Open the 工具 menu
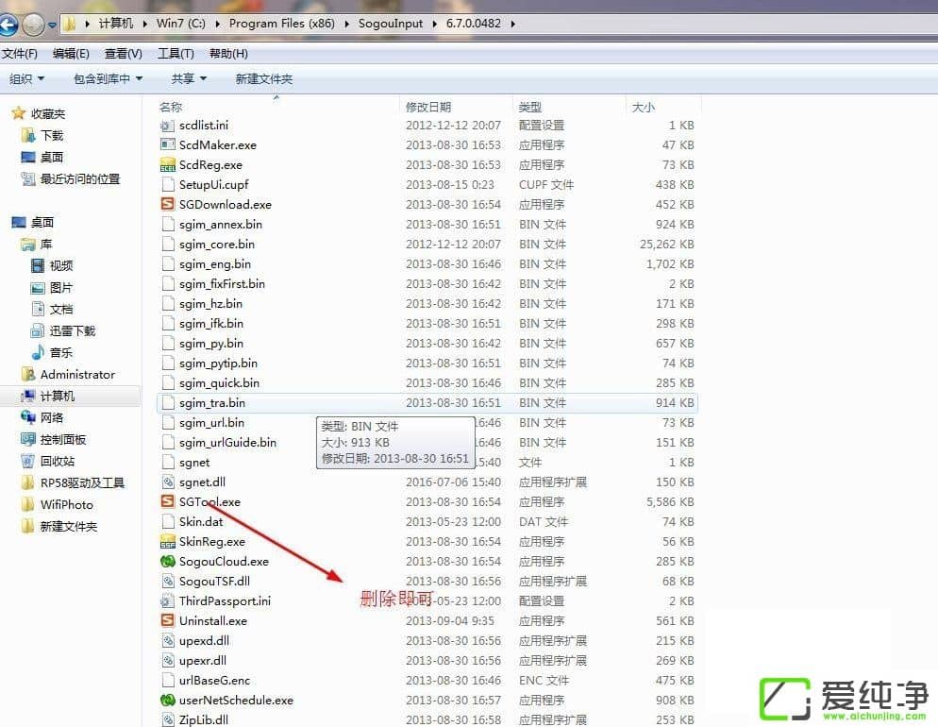Viewport: 938px width, 727px height. pos(175,54)
